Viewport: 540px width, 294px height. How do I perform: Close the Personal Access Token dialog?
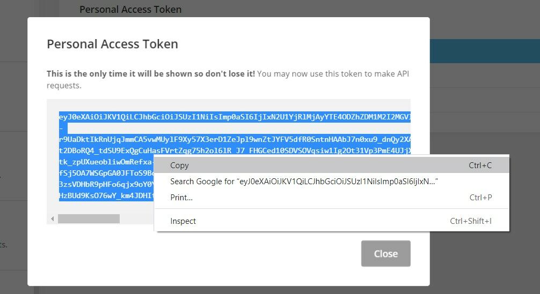tap(386, 253)
